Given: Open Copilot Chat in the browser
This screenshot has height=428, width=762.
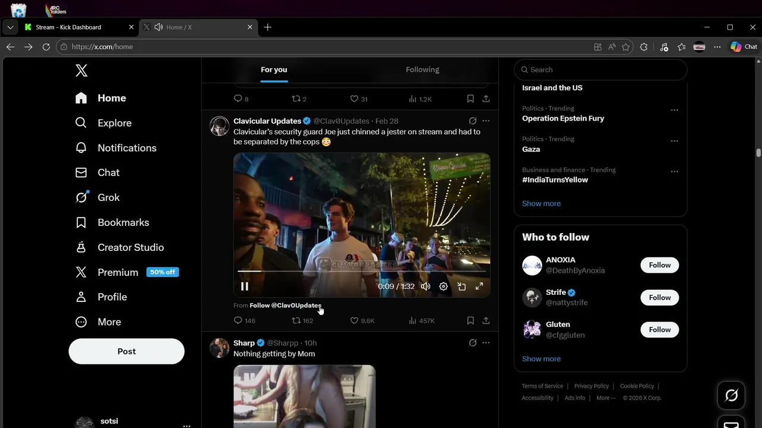Looking at the screenshot, I should [x=744, y=47].
